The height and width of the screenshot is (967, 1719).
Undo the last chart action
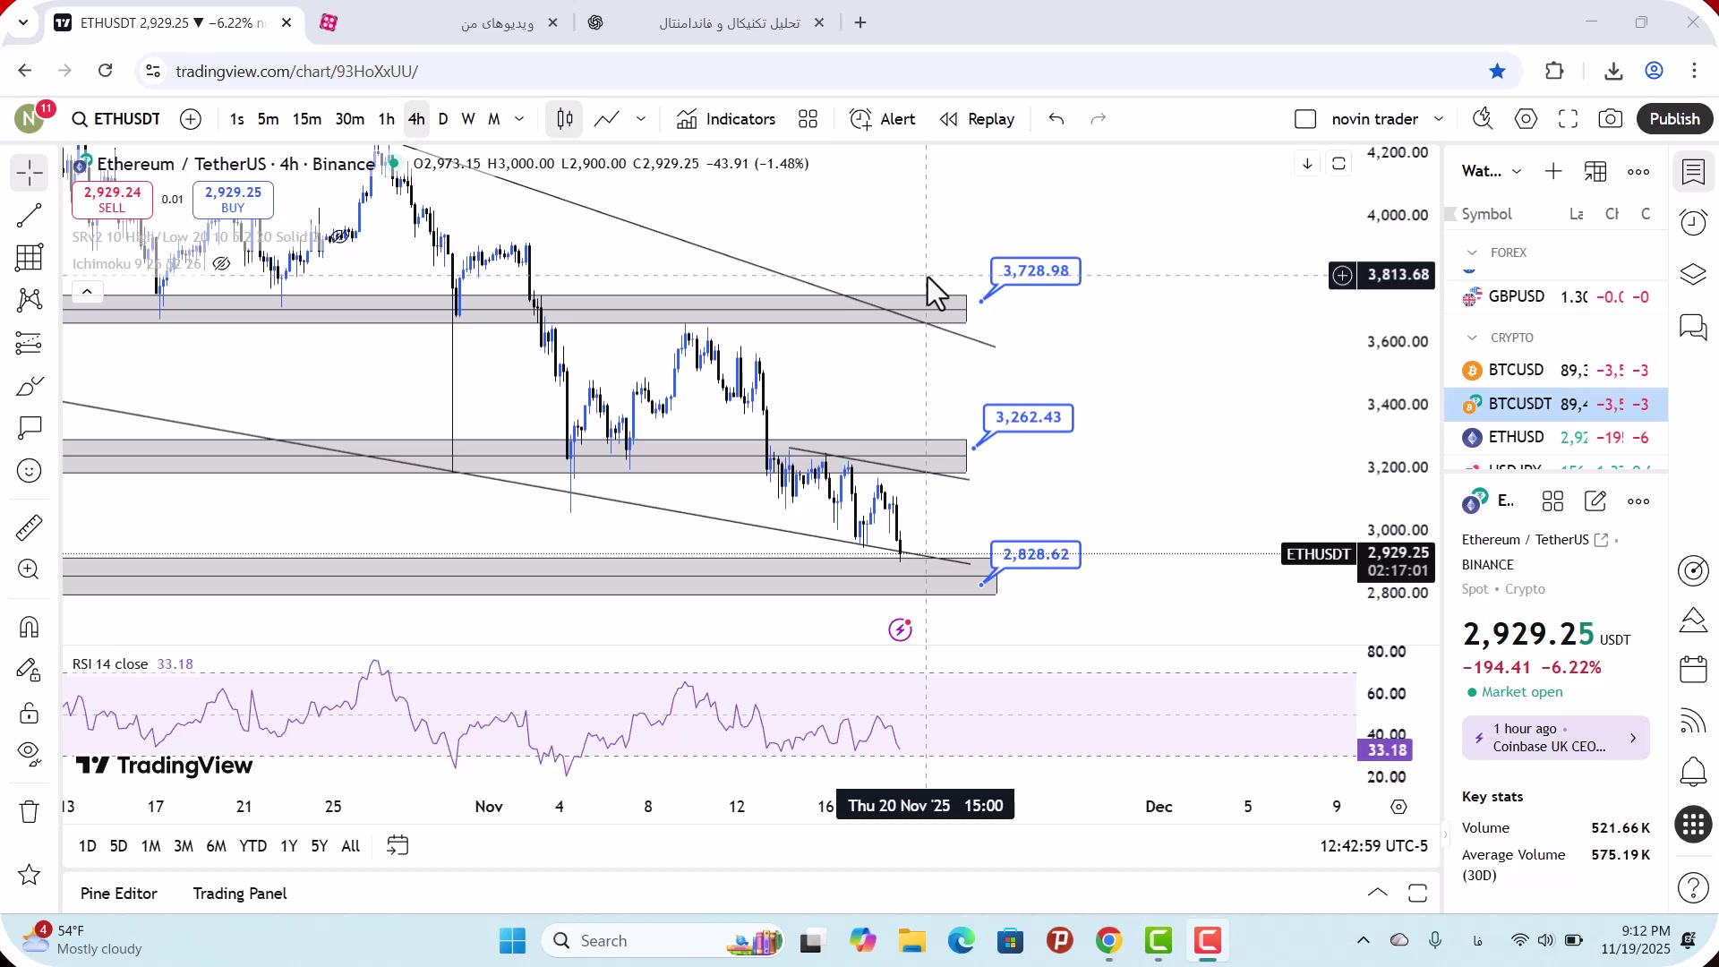(x=1056, y=119)
